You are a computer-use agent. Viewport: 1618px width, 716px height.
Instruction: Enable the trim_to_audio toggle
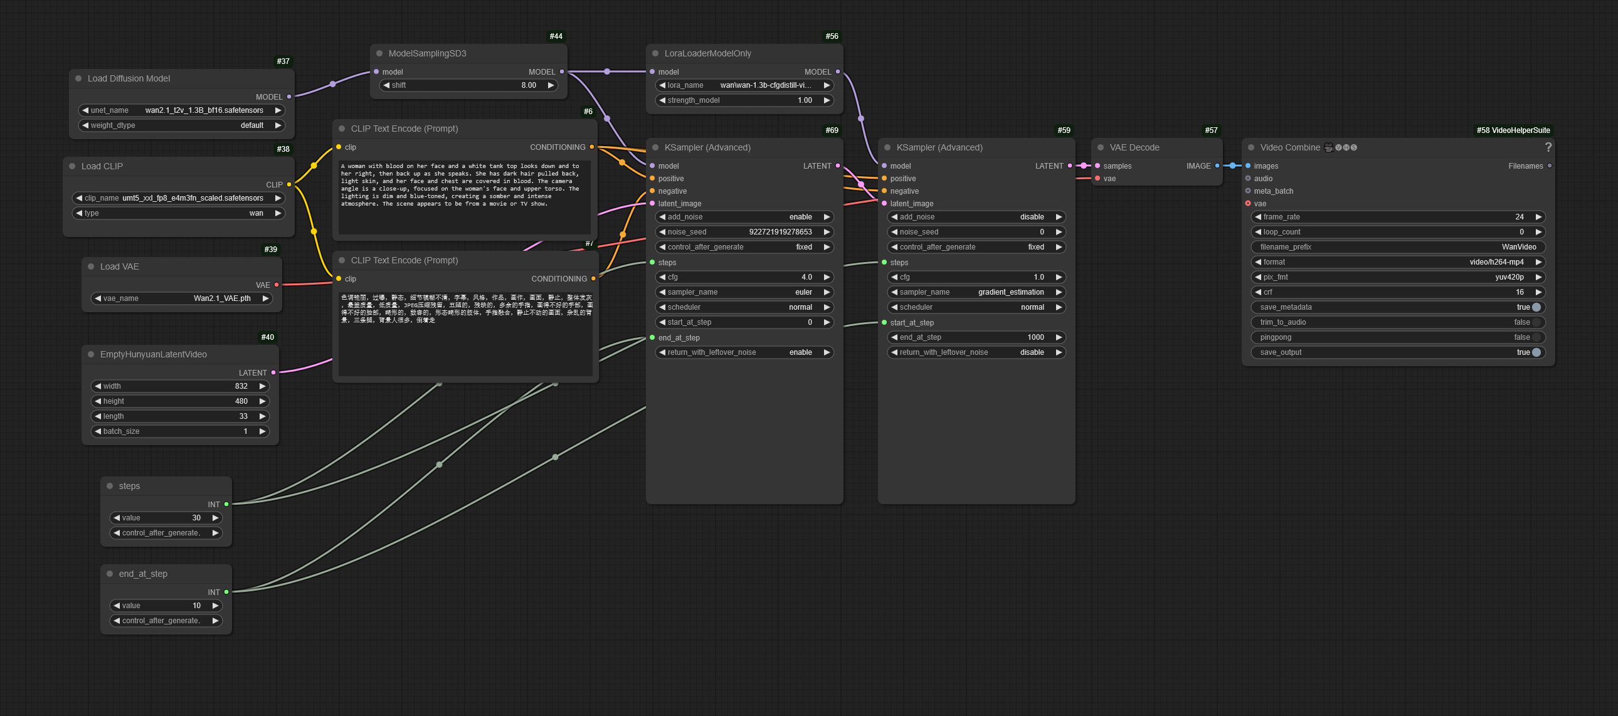(x=1536, y=322)
